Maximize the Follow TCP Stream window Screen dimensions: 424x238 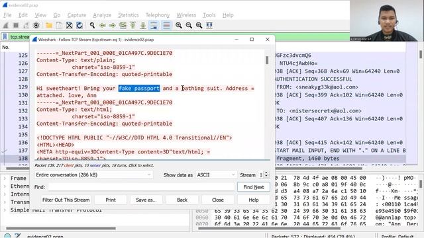[252, 40]
